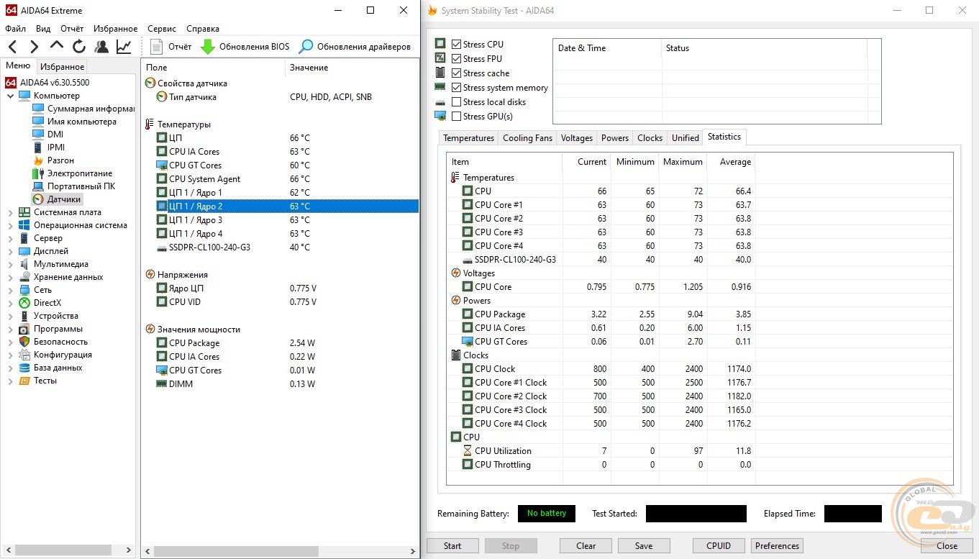Click the percent icon beside Stress FPU
This screenshot has height=559, width=979.
(x=440, y=58)
